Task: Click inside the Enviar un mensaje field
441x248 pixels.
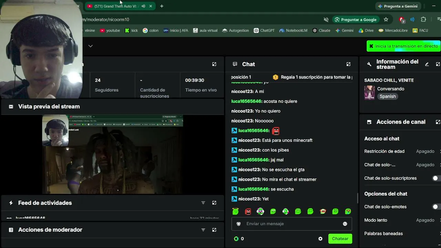Action: click(x=291, y=224)
